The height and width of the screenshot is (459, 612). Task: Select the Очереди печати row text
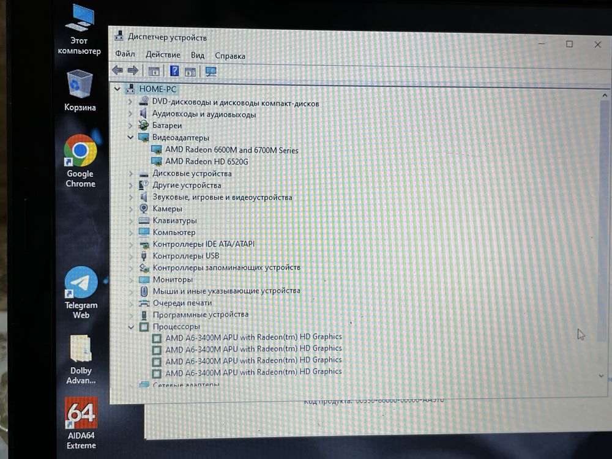coord(182,303)
